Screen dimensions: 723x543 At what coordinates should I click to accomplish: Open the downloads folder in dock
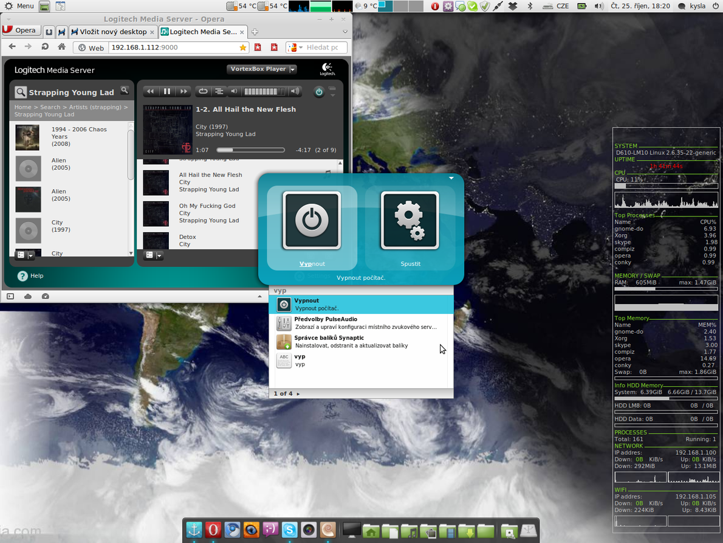tap(467, 531)
